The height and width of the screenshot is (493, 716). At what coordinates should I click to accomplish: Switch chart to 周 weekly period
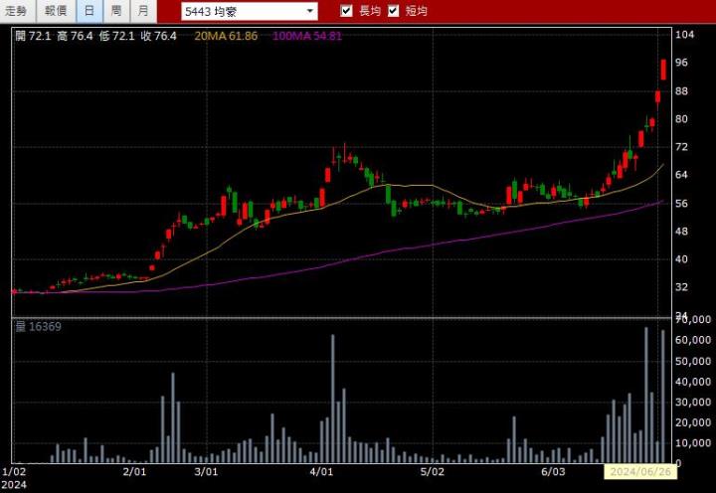116,11
